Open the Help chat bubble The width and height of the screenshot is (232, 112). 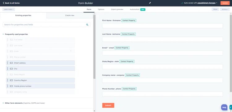224,107
